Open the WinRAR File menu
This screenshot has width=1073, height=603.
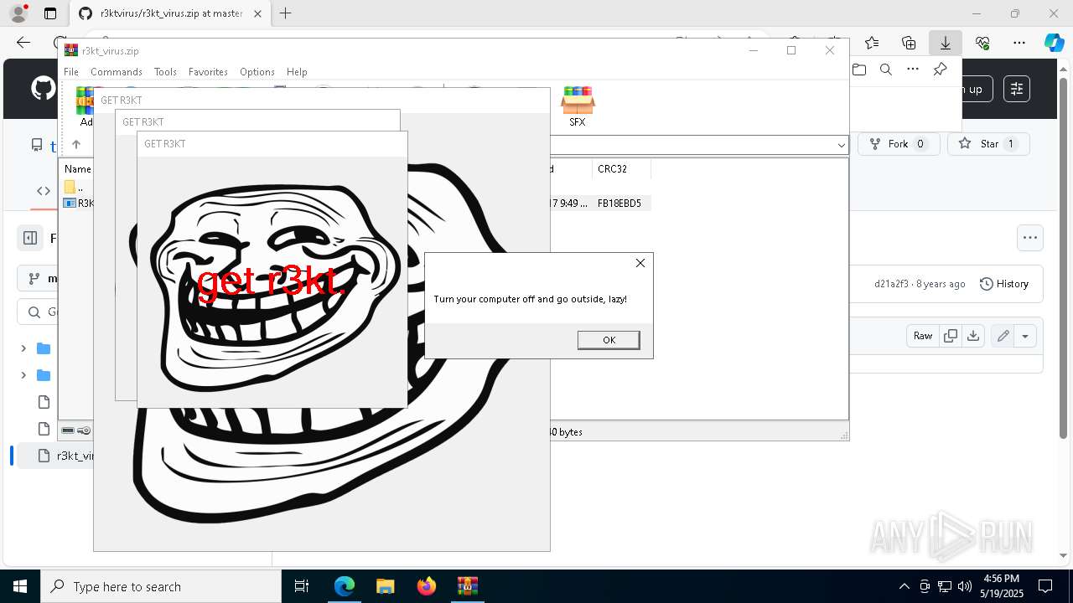[71, 72]
